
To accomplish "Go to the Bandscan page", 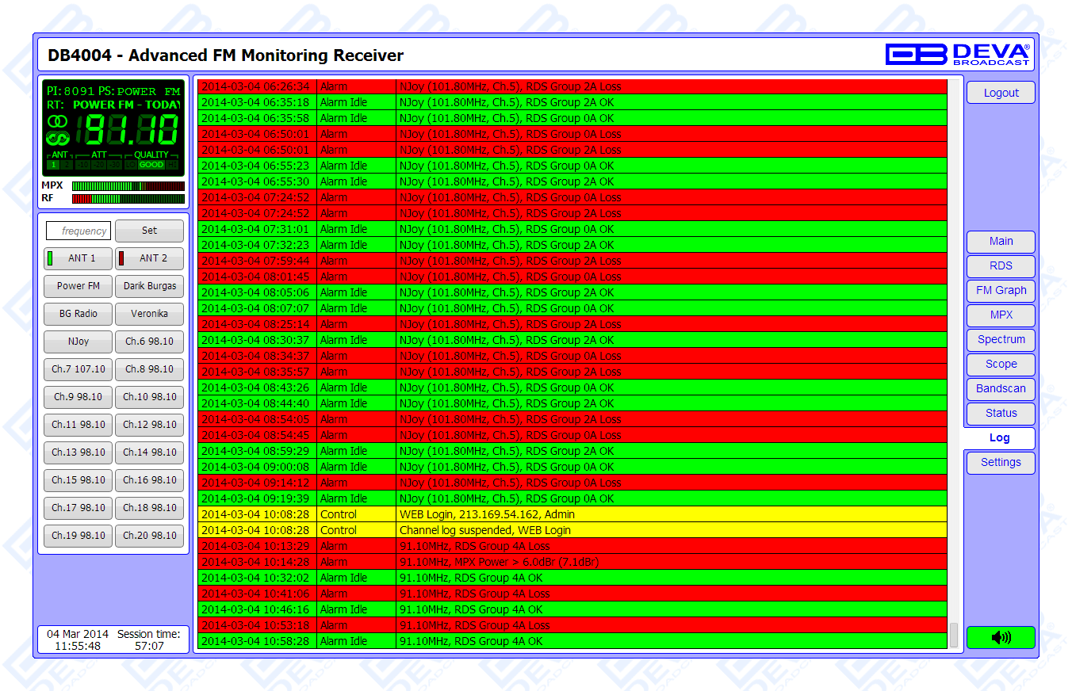I will click(x=1001, y=388).
